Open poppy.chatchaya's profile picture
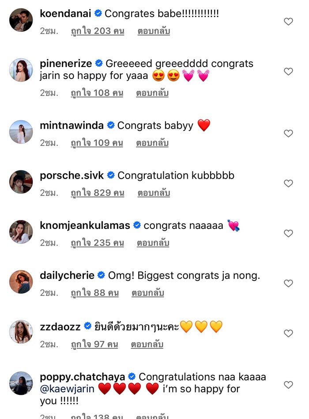This screenshot has width=309, height=419. tap(21, 383)
